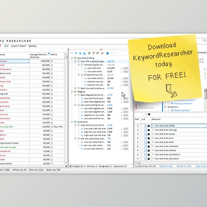Click the 'Does a camera *' link

click(182, 110)
